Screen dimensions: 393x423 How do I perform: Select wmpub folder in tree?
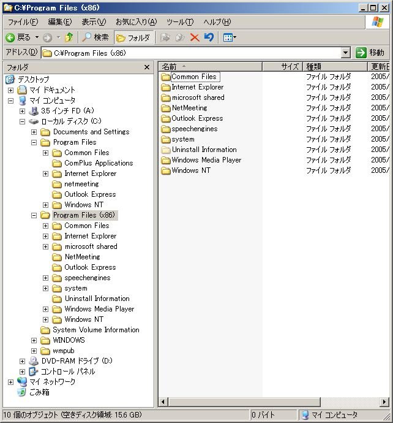click(x=64, y=351)
